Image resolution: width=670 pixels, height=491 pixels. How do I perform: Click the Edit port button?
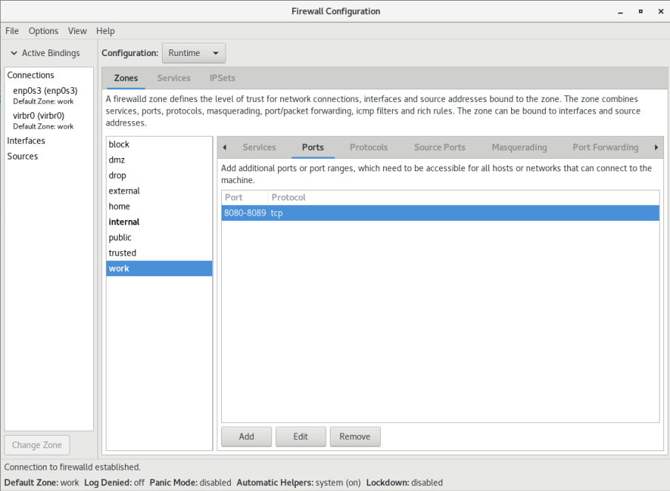300,436
